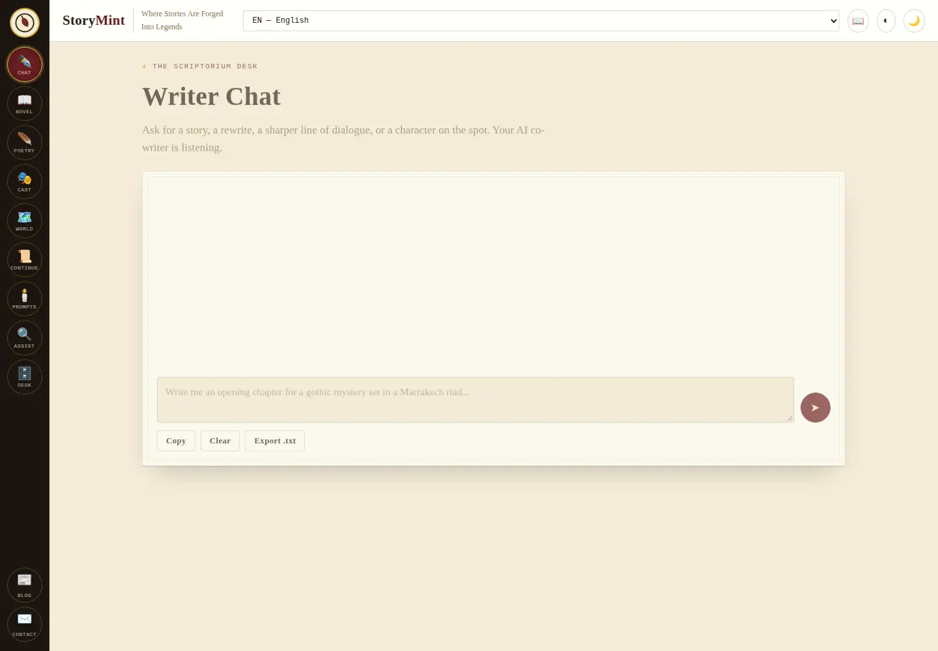Open the Chat section in the sidebar

point(25,64)
